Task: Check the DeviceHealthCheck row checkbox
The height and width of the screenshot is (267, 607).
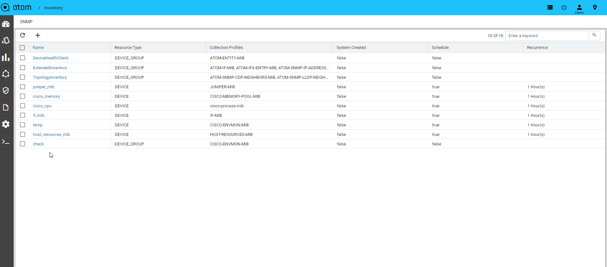Action: tap(23, 58)
